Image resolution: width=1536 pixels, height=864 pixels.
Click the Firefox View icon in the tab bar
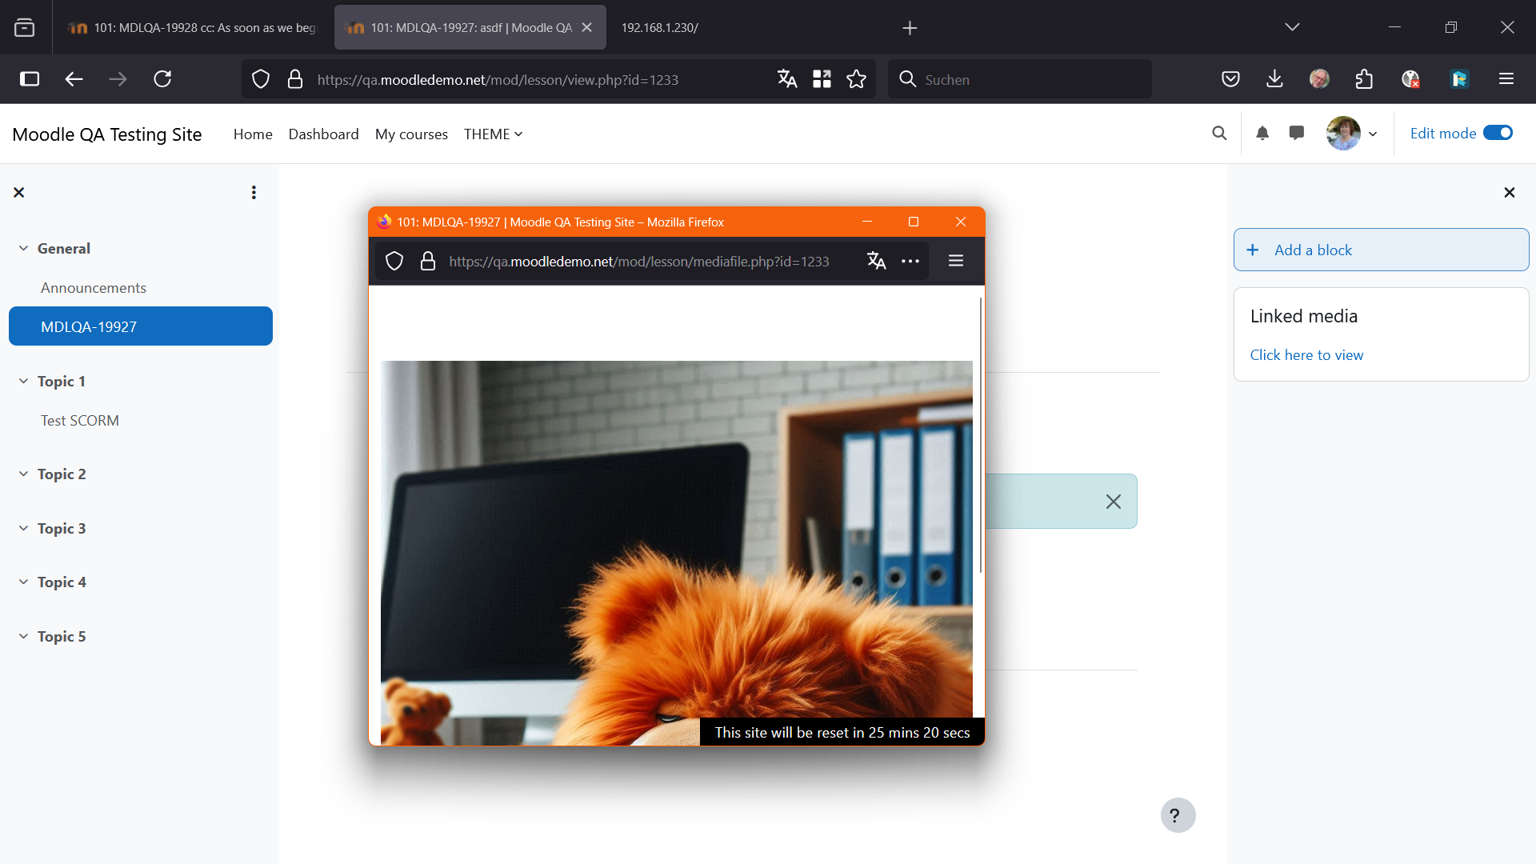tap(25, 28)
